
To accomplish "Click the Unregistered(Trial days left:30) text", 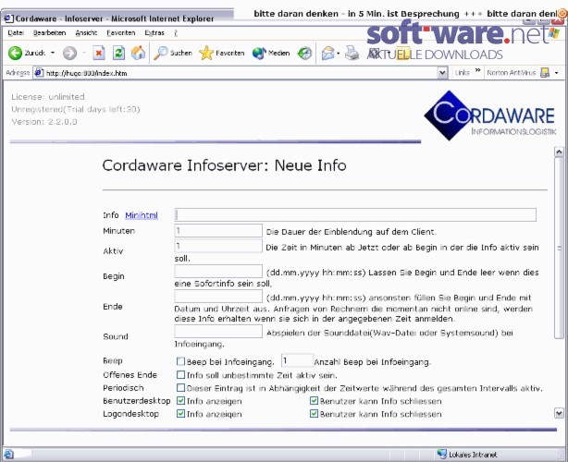I will pyautogui.click(x=75, y=109).
